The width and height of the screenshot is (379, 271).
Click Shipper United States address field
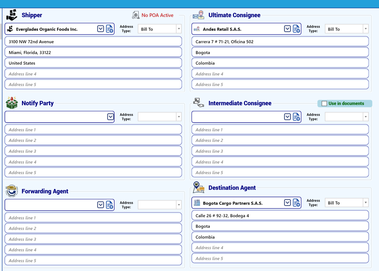(93, 63)
